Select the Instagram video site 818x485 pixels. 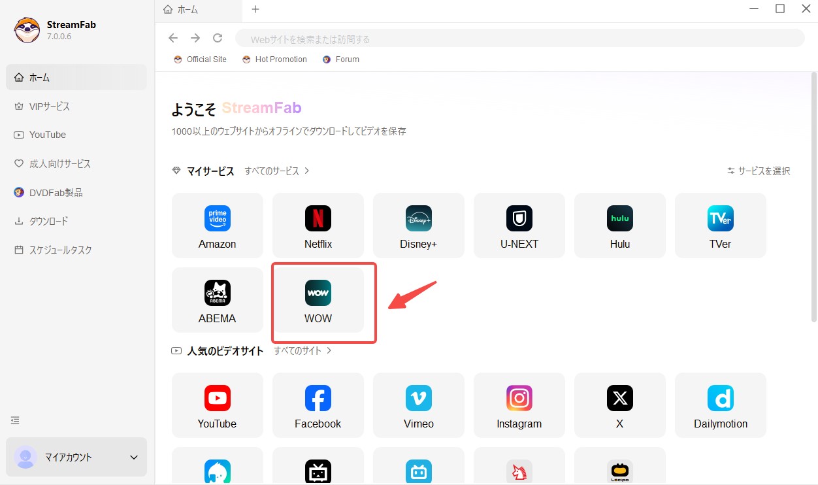click(x=519, y=405)
